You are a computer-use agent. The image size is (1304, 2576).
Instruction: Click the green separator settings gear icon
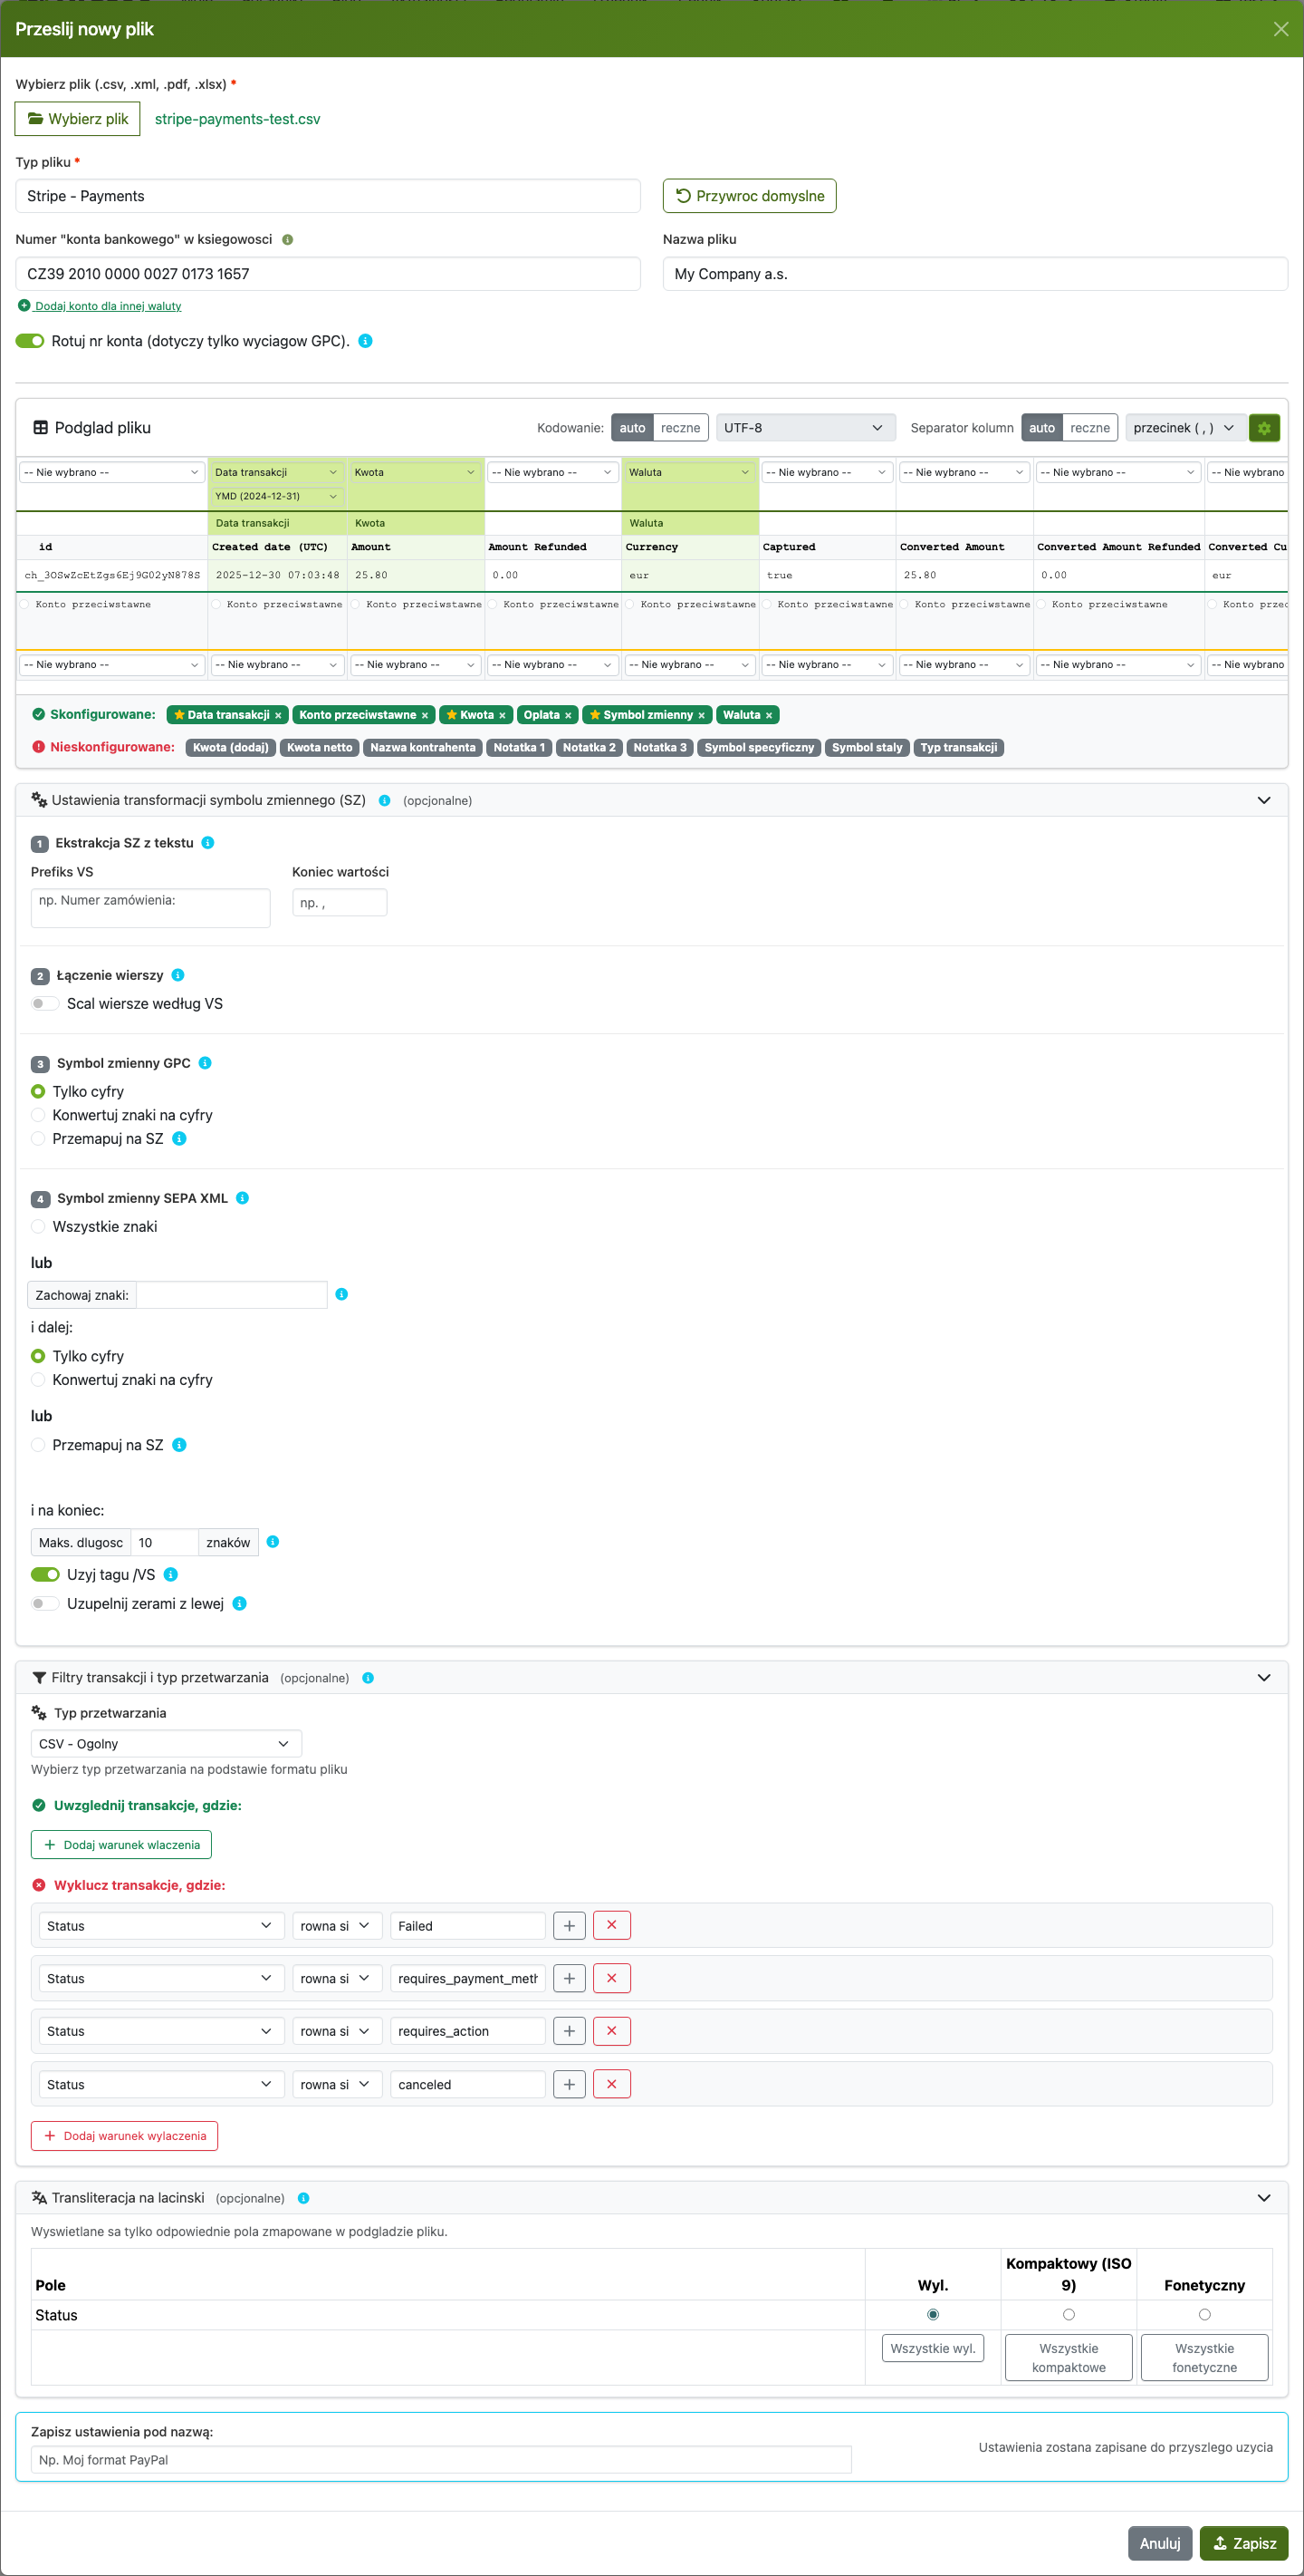point(1264,428)
